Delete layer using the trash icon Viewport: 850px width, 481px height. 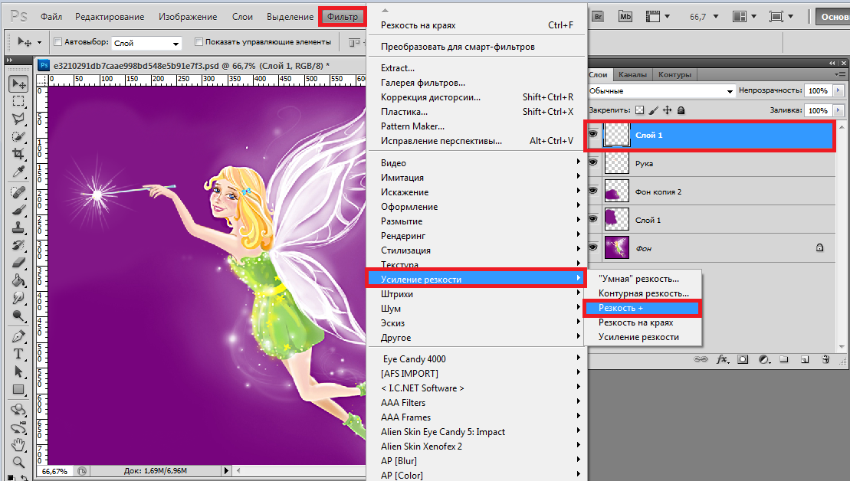tap(825, 359)
